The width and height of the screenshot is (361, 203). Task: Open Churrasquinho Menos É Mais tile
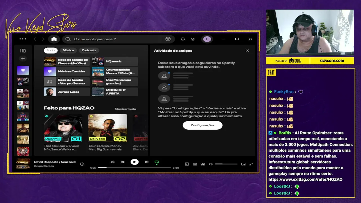pyautogui.click(x=115, y=72)
